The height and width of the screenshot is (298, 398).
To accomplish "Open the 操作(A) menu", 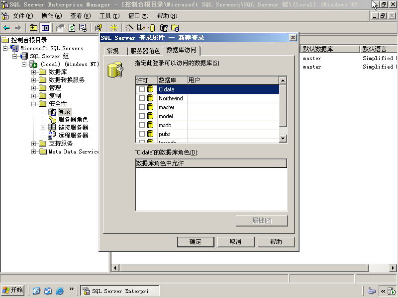I will (x=52, y=16).
